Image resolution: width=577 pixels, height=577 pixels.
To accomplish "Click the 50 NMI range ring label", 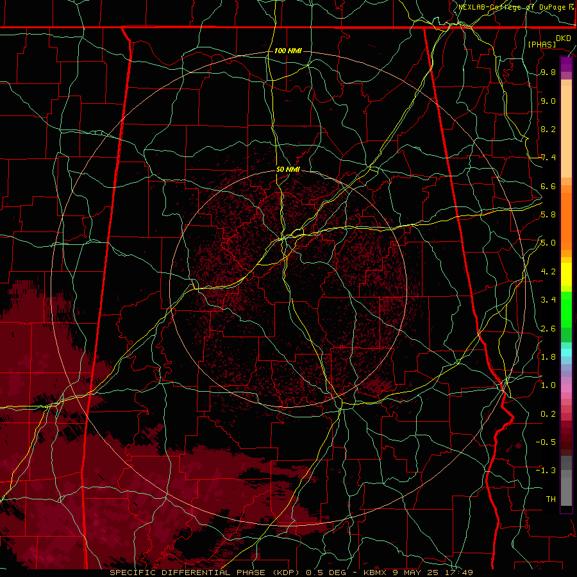I will [288, 170].
